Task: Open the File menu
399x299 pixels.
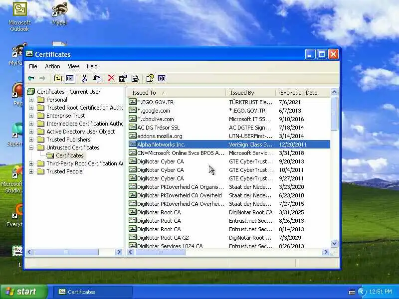Action: [x=33, y=66]
